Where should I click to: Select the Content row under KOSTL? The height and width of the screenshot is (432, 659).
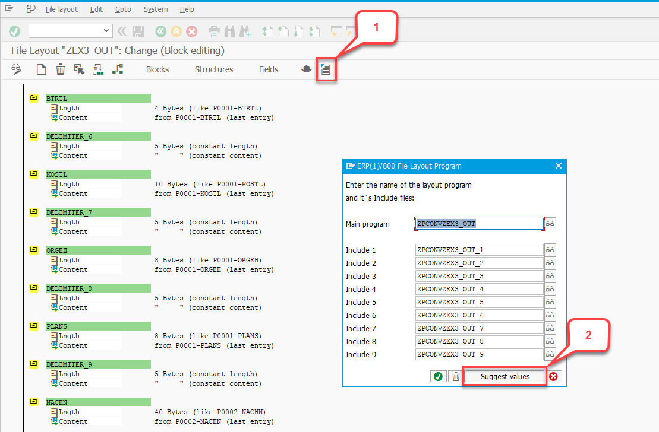[86, 193]
